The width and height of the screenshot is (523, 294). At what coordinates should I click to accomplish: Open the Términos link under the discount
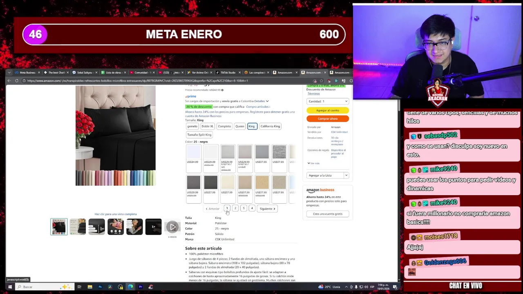[313, 94]
